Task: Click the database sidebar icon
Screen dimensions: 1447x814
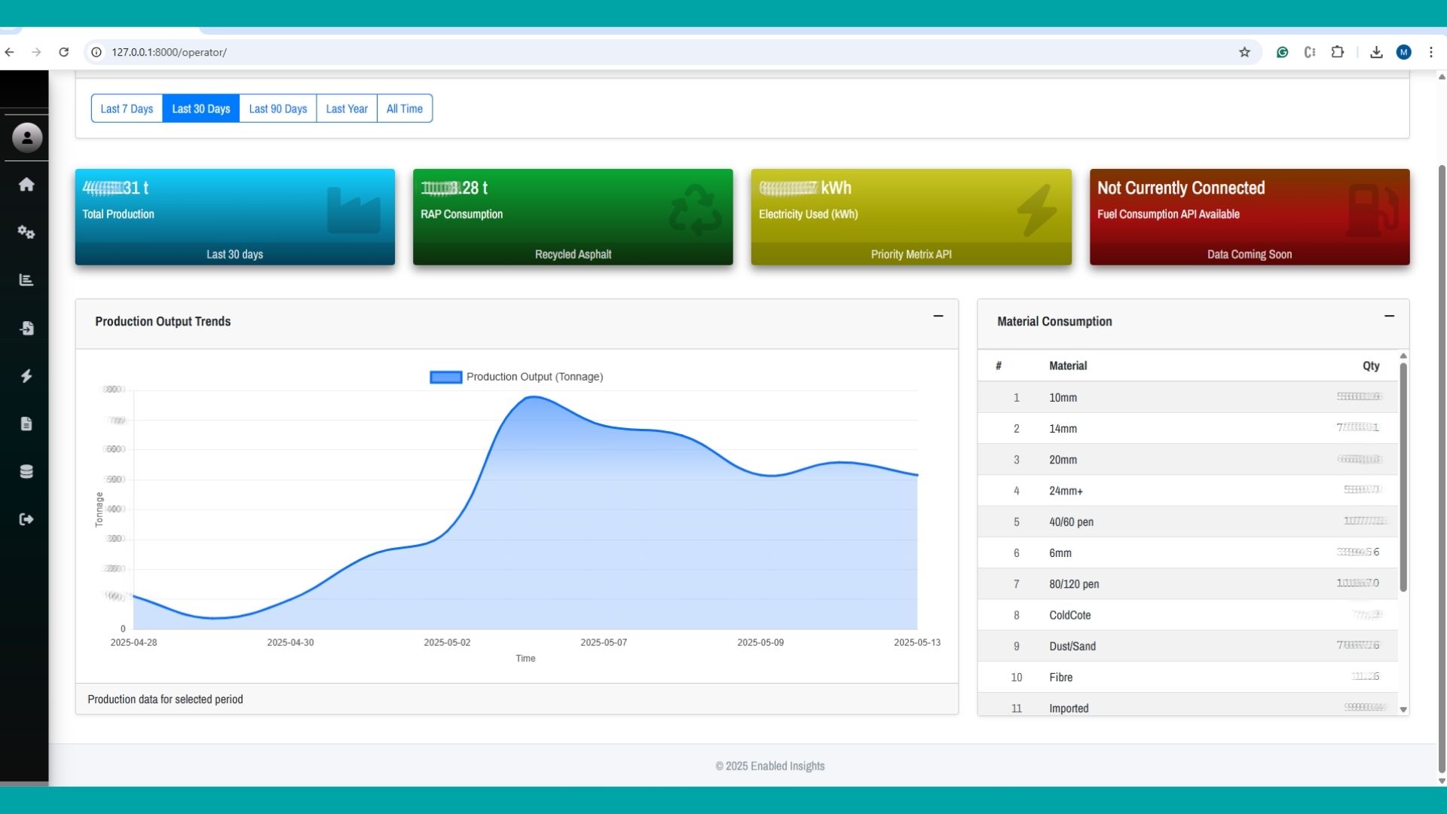Action: coord(26,472)
